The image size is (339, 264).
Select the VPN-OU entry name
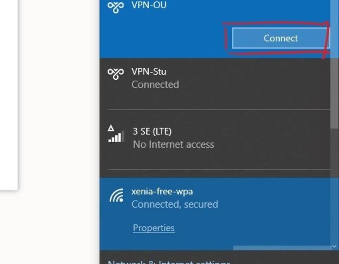tap(149, 5)
